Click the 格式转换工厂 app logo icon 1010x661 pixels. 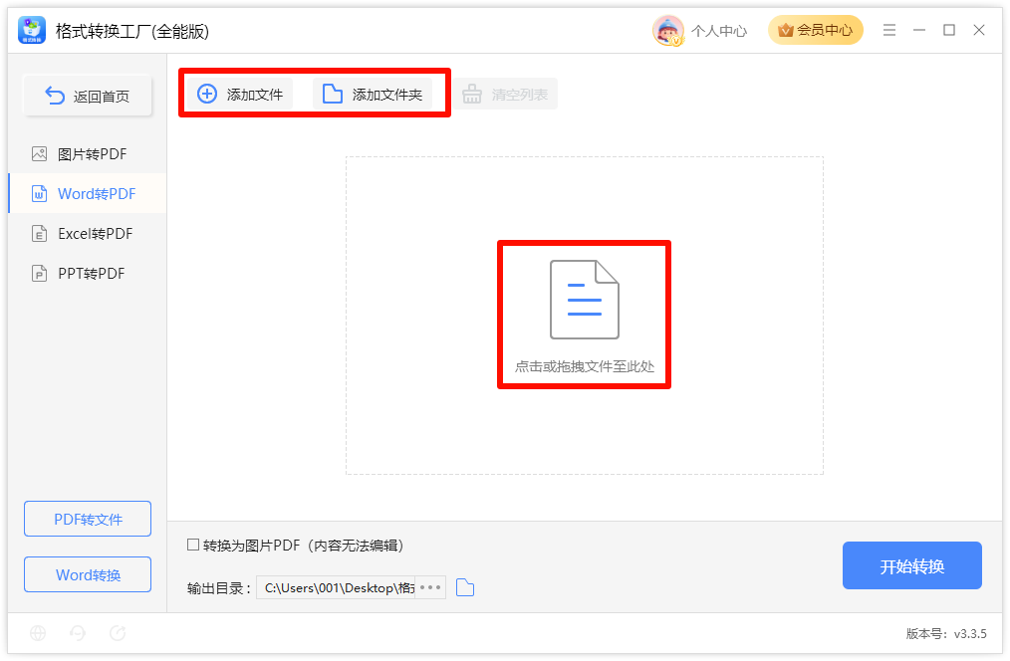point(32,30)
